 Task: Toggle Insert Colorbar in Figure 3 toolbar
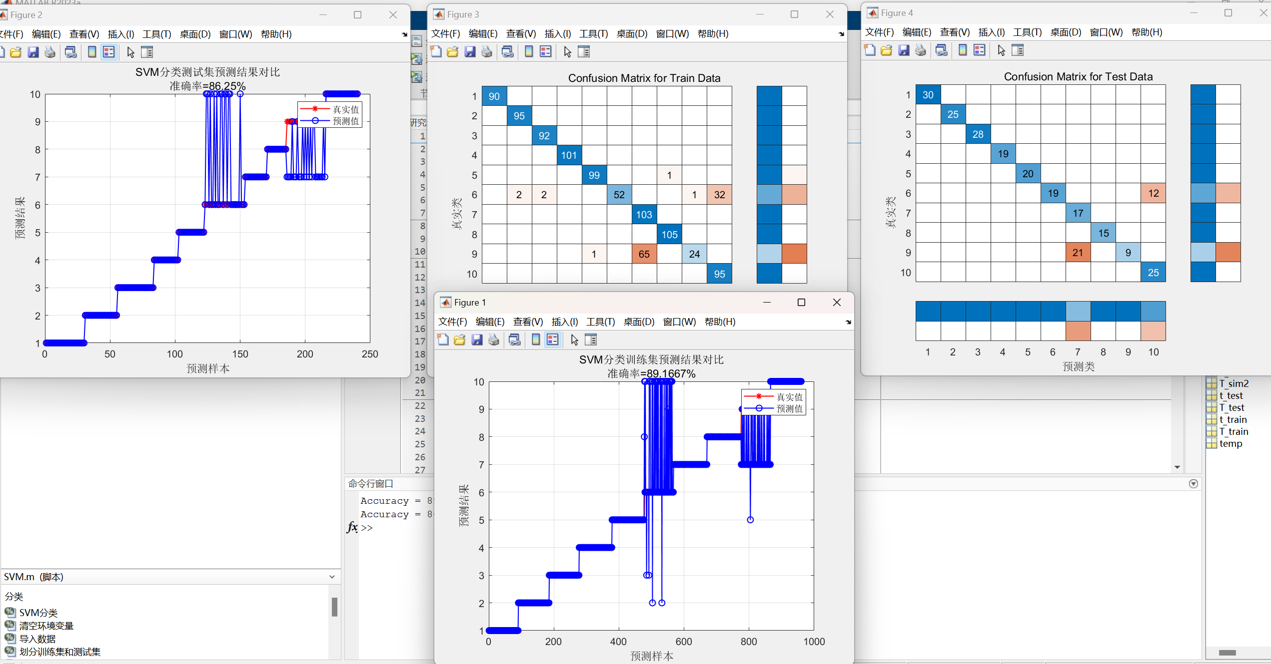click(x=529, y=52)
